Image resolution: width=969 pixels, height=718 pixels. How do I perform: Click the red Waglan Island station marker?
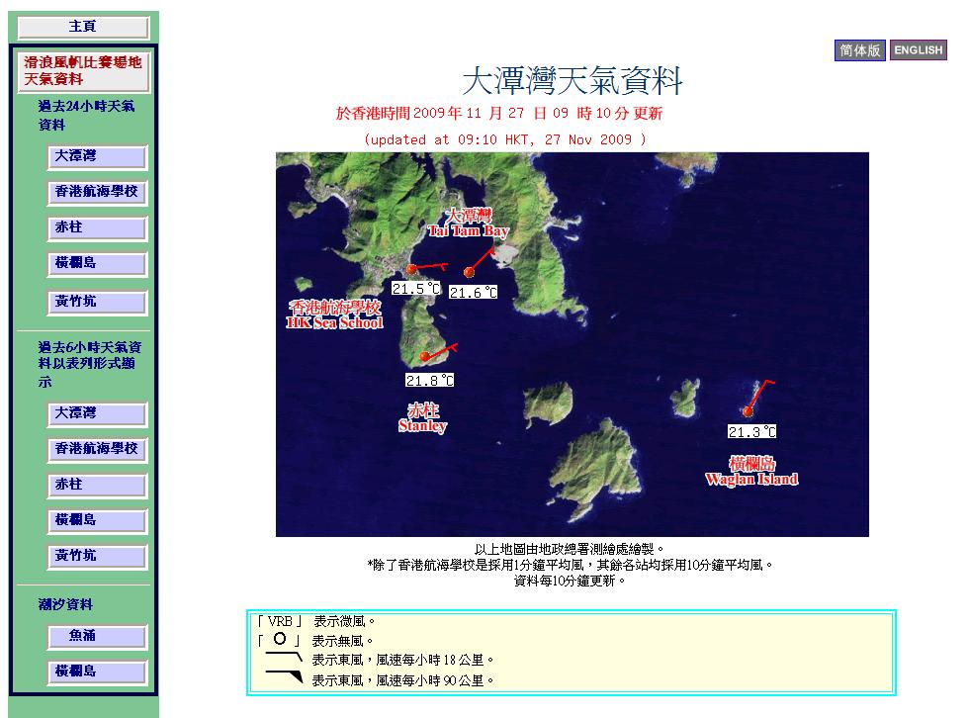[x=748, y=411]
